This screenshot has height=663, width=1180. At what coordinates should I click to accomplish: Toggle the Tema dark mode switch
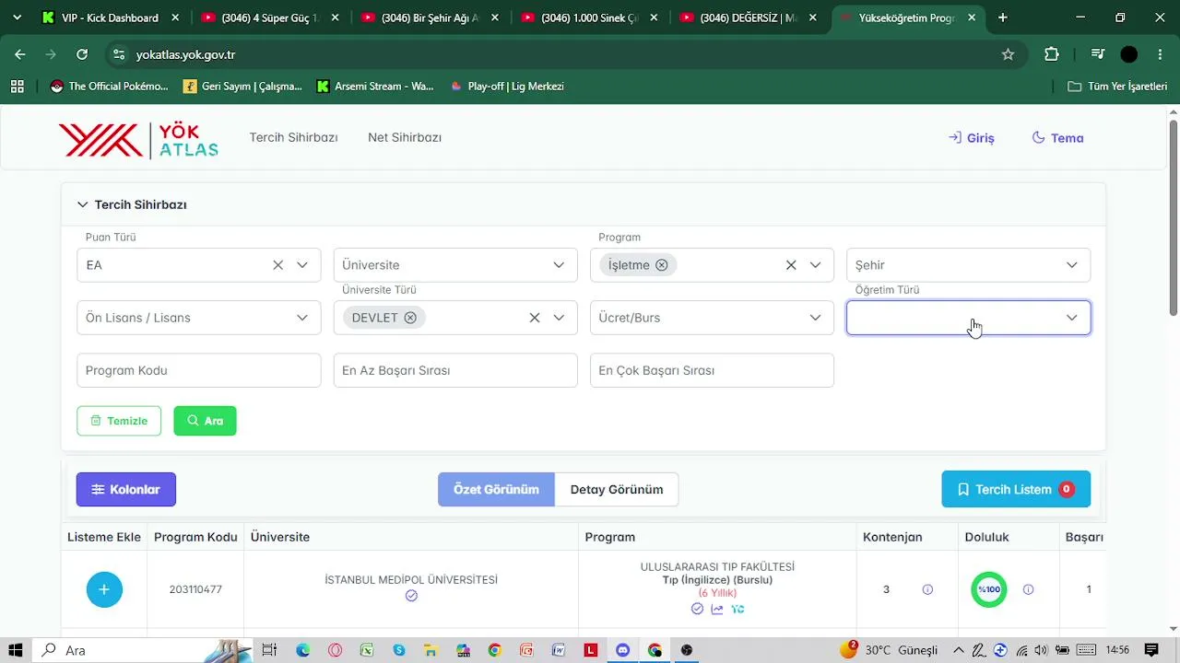pyautogui.click(x=1057, y=138)
